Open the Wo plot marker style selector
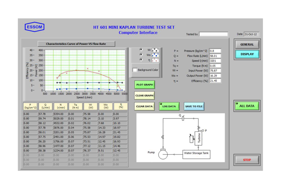282x188 pixels. pos(155,55)
